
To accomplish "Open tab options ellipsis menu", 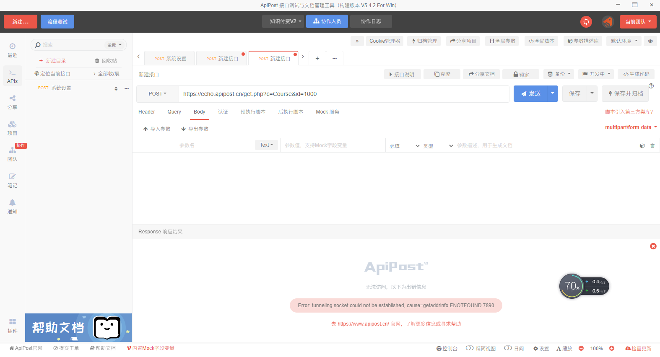I will [335, 58].
